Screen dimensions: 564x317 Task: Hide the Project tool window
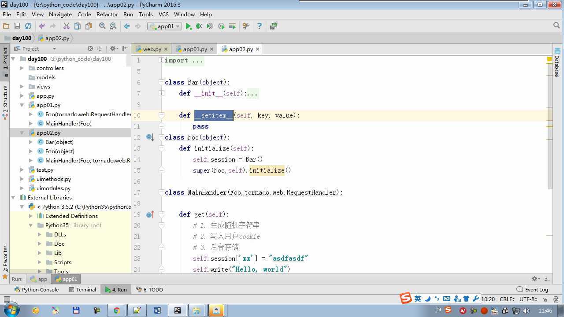pyautogui.click(x=125, y=49)
